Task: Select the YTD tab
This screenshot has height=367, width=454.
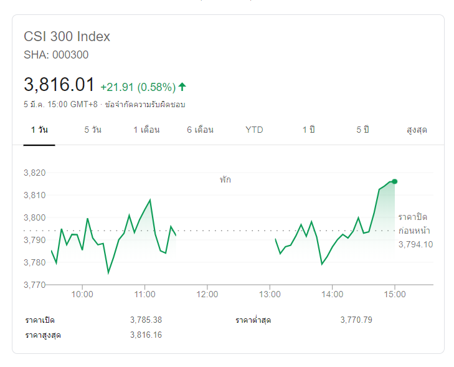Action: click(254, 130)
